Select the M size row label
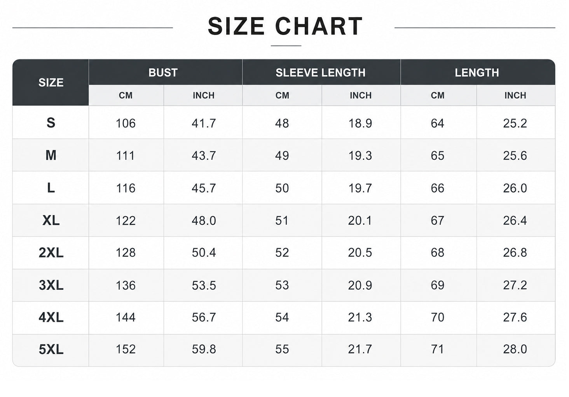 (x=51, y=155)
